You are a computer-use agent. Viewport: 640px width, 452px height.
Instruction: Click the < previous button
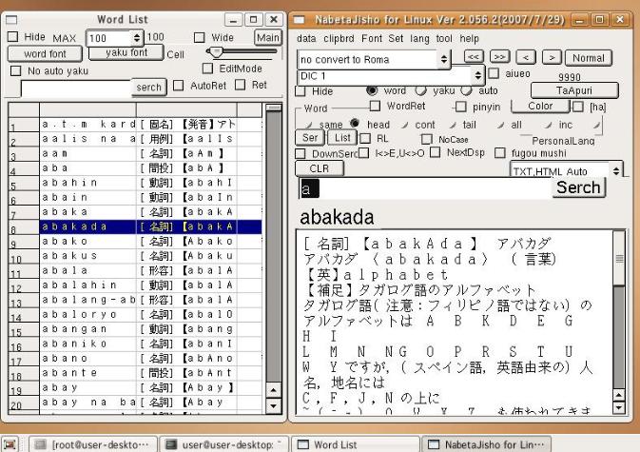pyautogui.click(x=526, y=57)
